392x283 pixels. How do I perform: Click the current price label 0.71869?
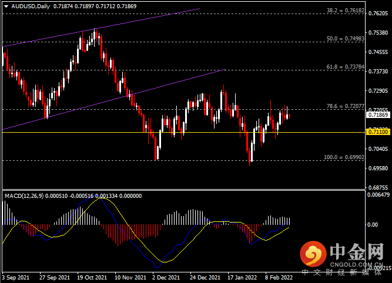click(x=378, y=115)
